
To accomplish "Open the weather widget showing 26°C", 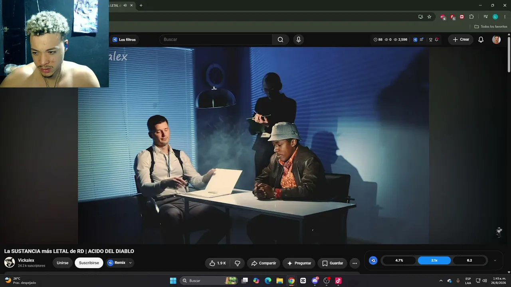I will point(20,281).
